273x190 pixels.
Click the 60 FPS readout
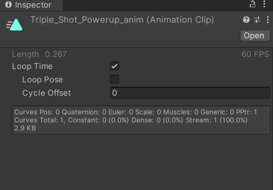255,54
